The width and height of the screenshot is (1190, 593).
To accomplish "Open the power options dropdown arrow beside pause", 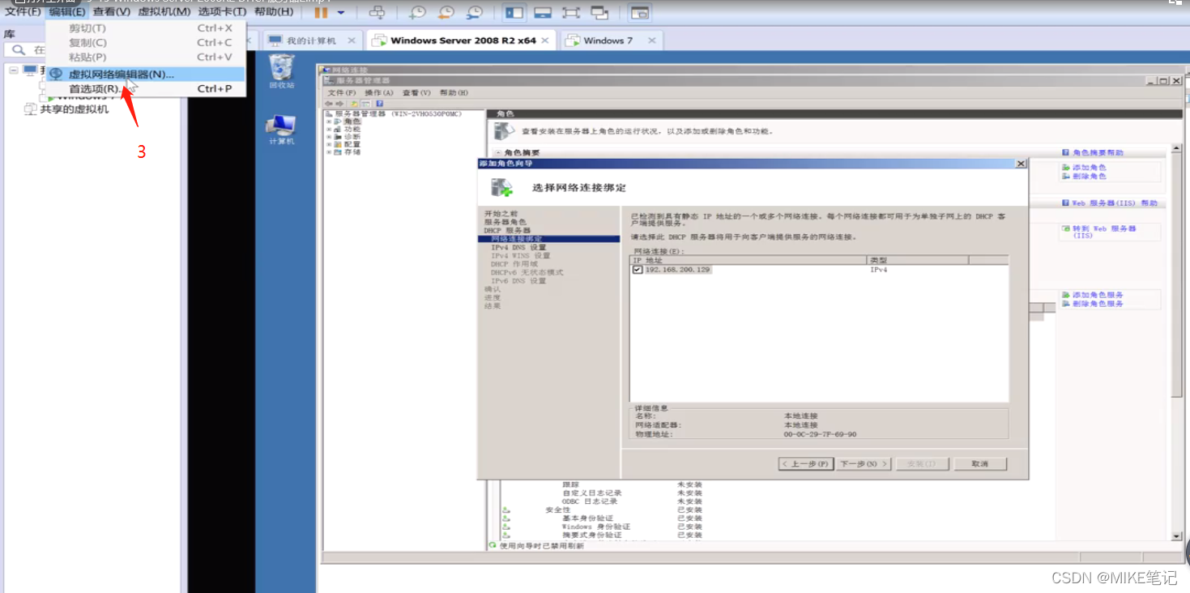I will [341, 12].
